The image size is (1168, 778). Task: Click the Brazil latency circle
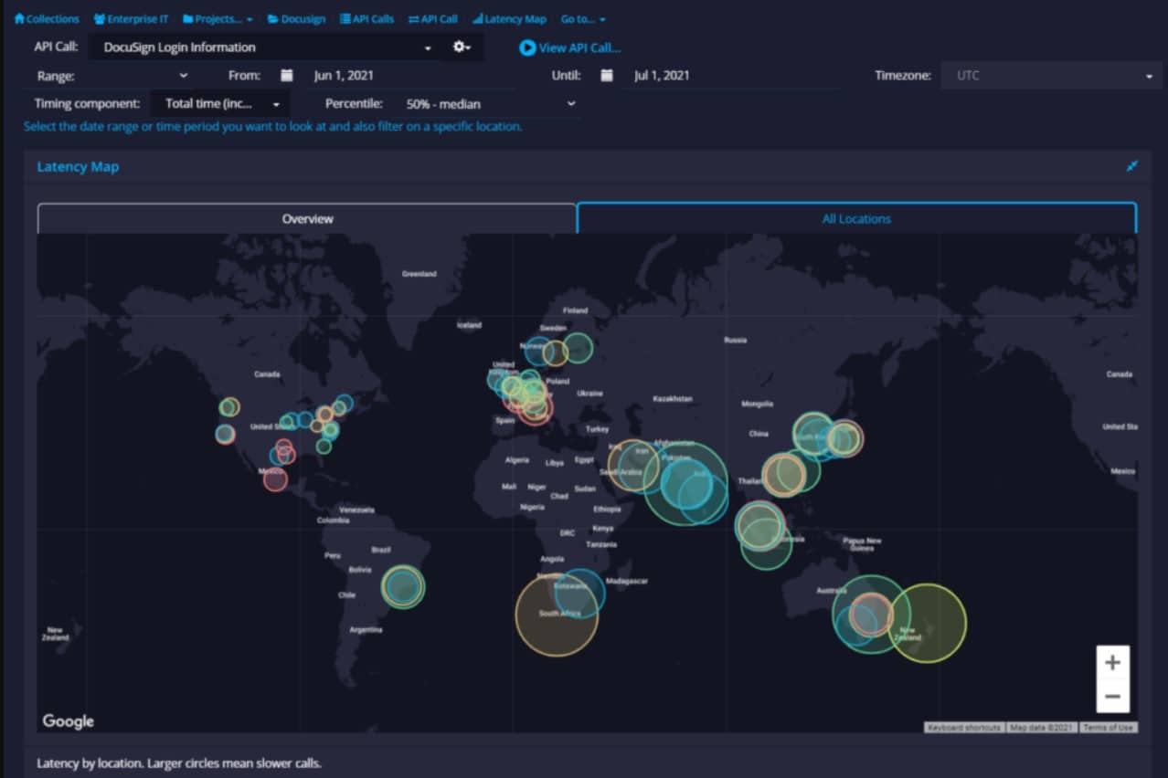402,587
